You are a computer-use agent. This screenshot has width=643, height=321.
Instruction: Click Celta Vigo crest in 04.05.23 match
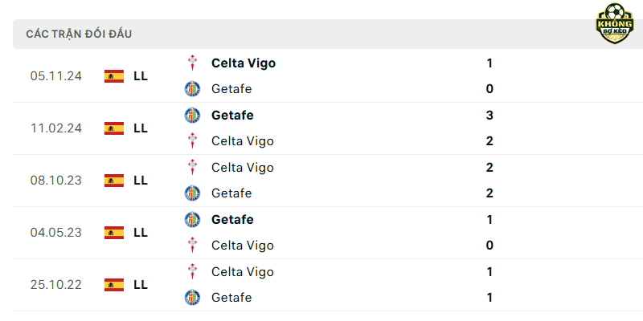pos(192,246)
